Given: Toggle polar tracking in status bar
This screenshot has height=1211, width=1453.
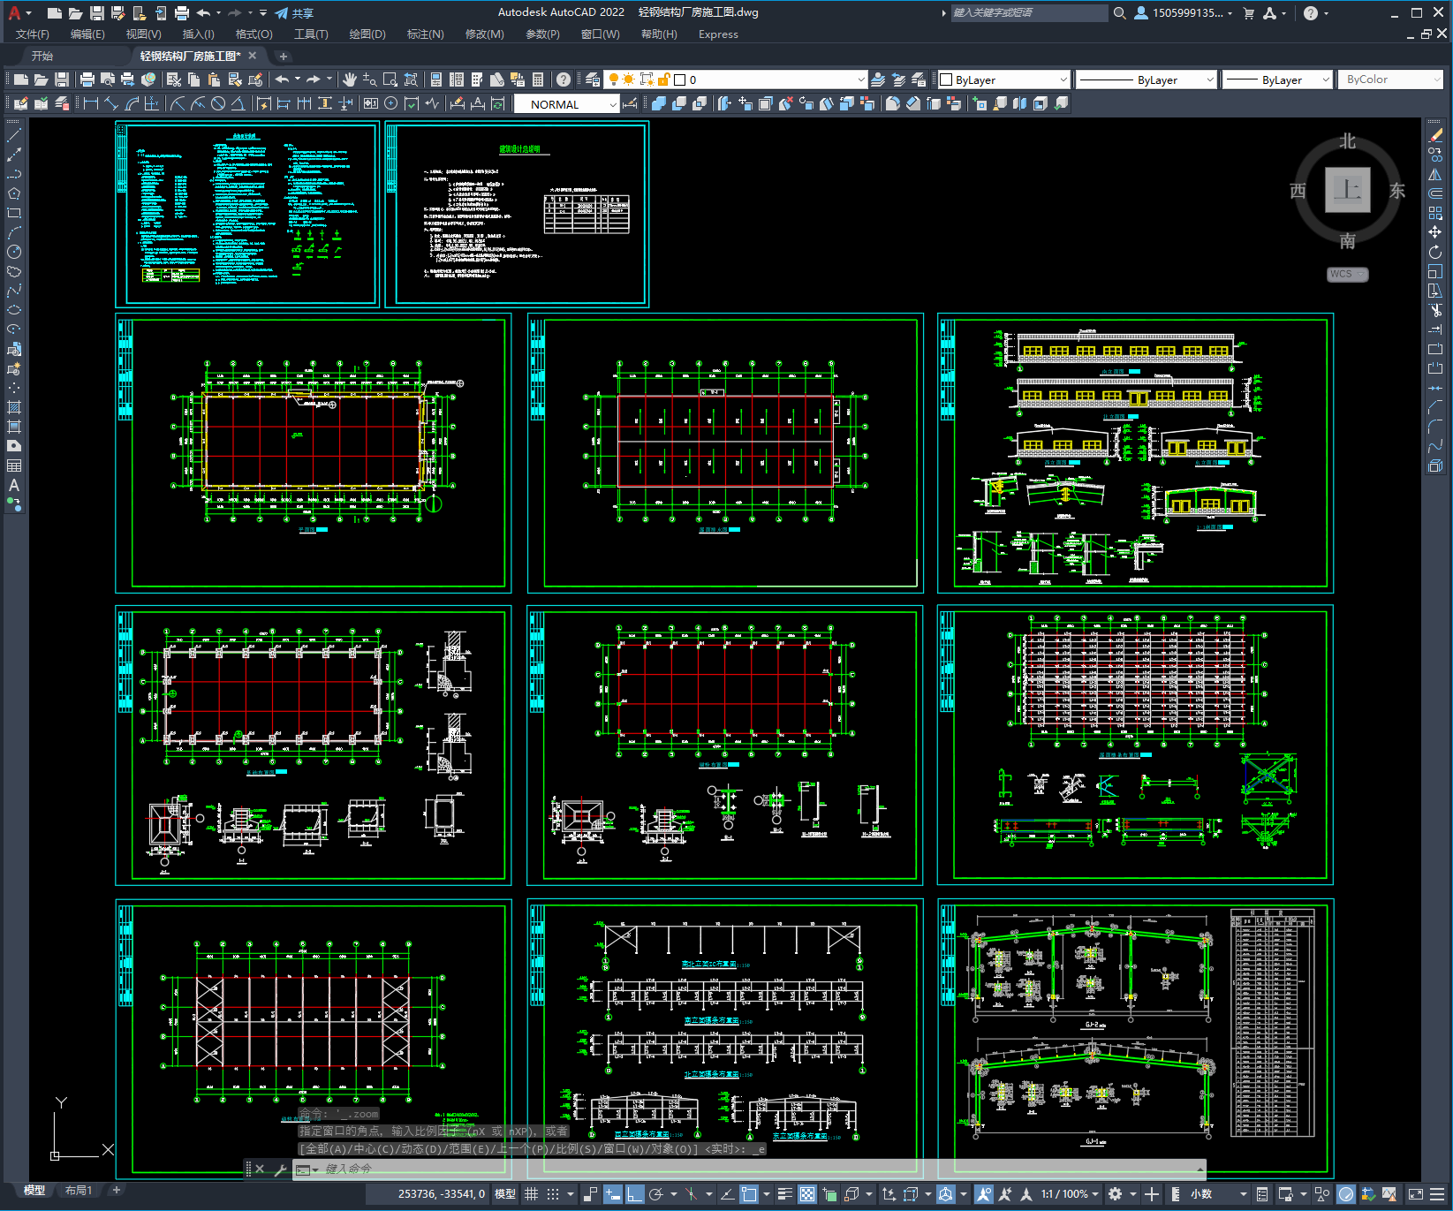Looking at the screenshot, I should click(656, 1194).
